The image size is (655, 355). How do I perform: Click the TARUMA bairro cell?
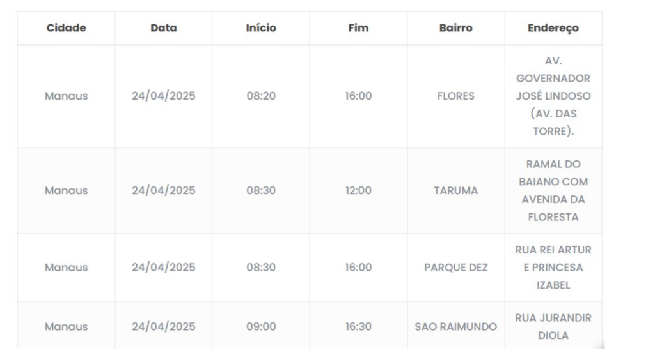pos(456,191)
